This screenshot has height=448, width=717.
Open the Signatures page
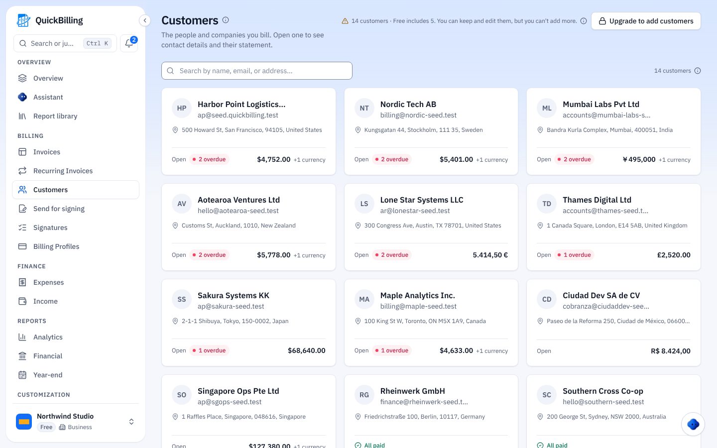pyautogui.click(x=76, y=227)
